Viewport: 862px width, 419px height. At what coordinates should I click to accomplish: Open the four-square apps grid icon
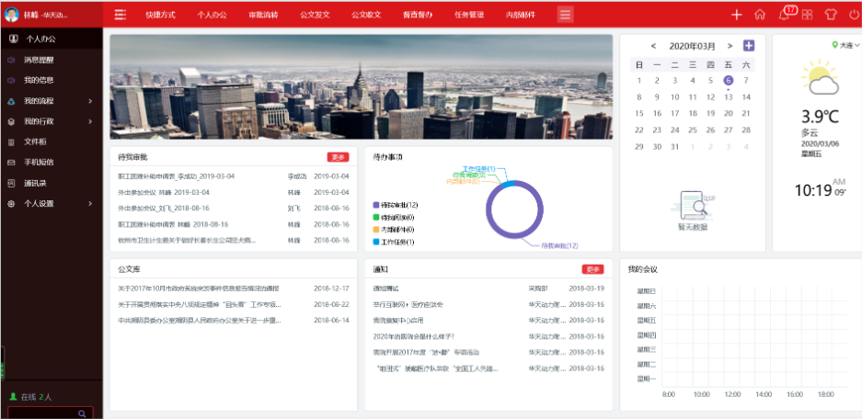(807, 15)
